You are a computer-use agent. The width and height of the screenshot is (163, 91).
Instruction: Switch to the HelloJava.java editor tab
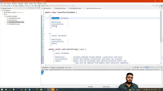tap(46, 8)
